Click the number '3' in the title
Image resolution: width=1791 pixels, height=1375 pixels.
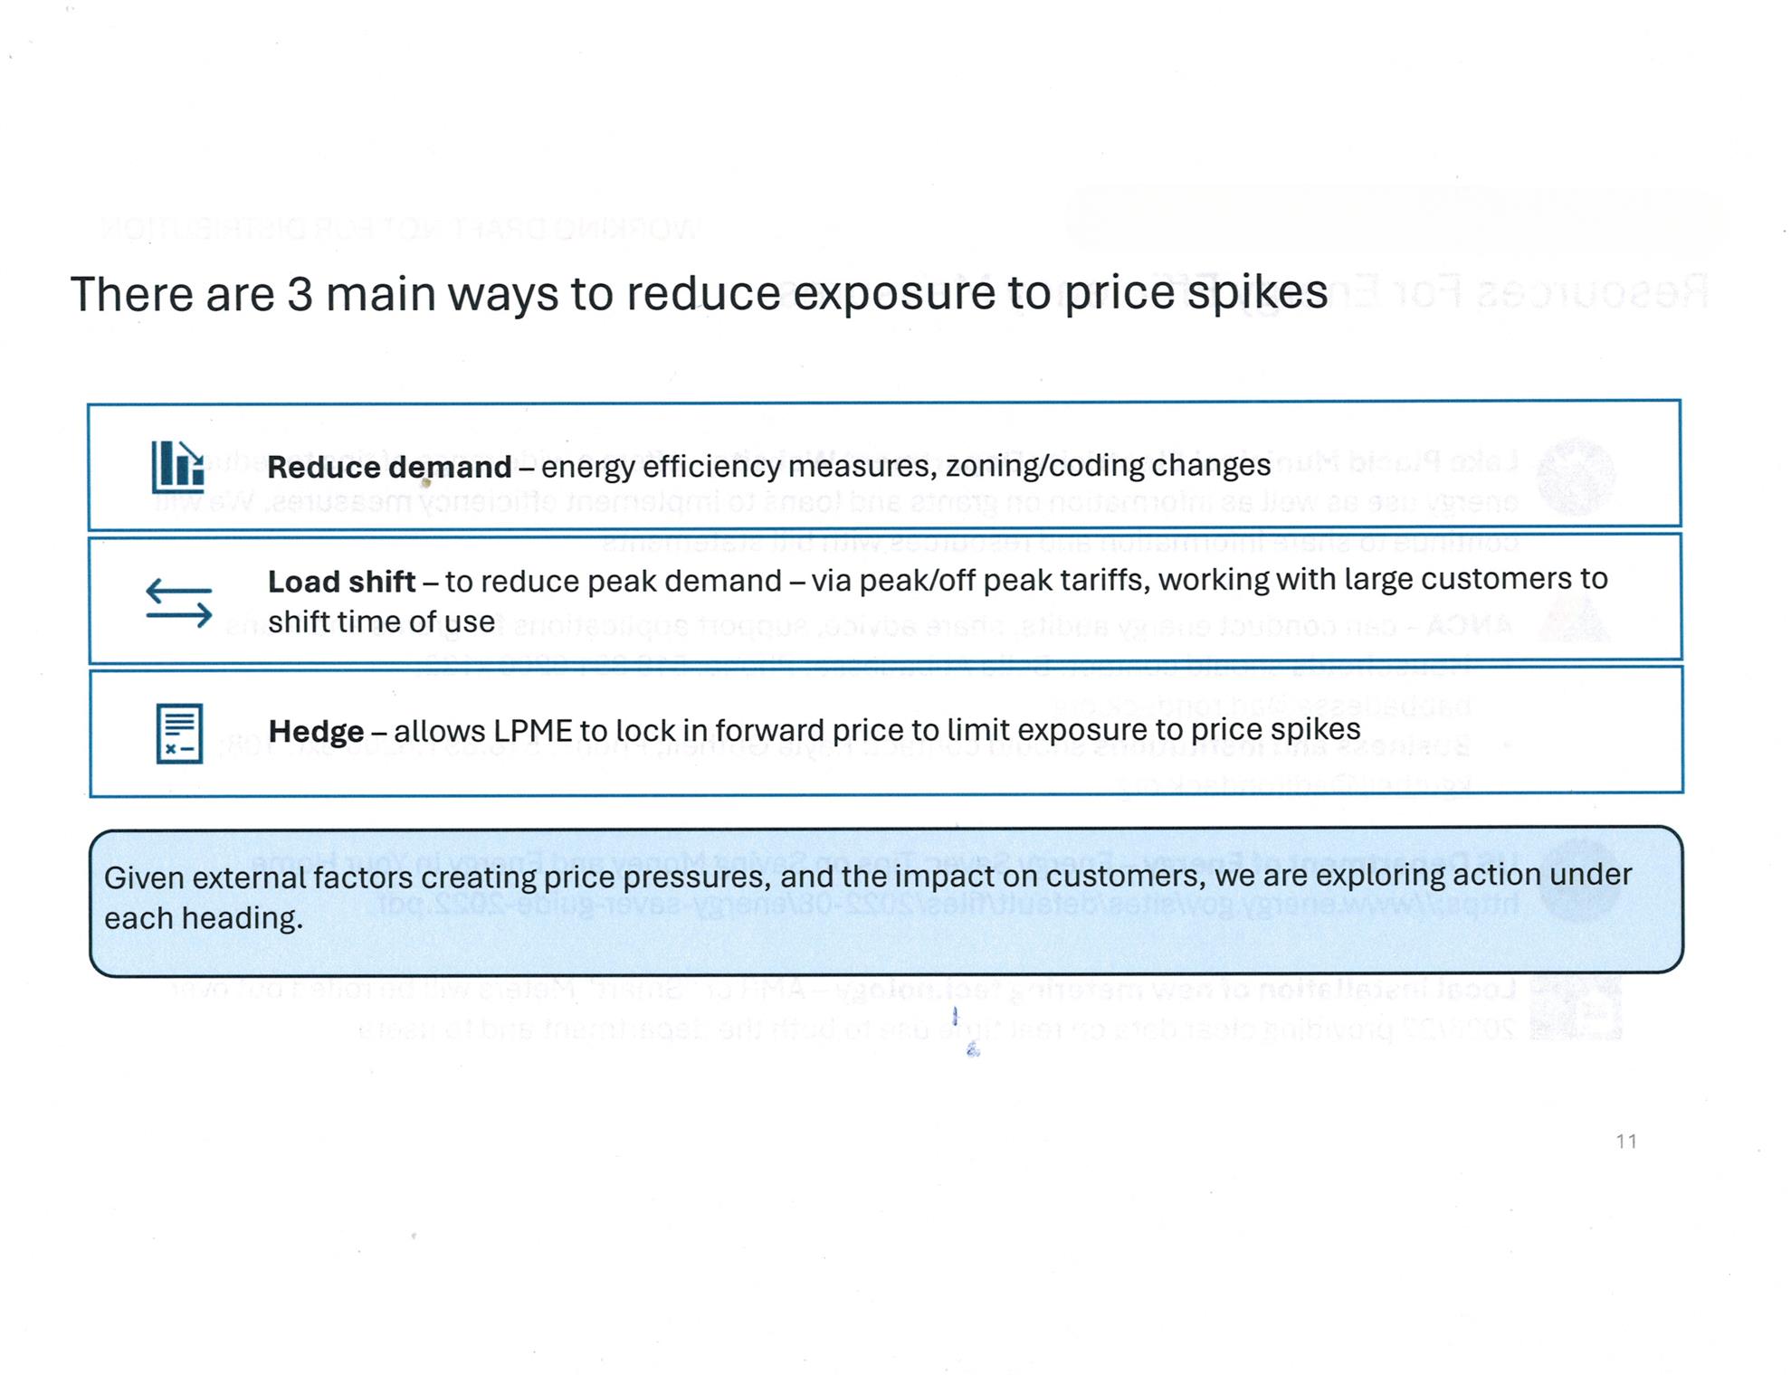299,294
